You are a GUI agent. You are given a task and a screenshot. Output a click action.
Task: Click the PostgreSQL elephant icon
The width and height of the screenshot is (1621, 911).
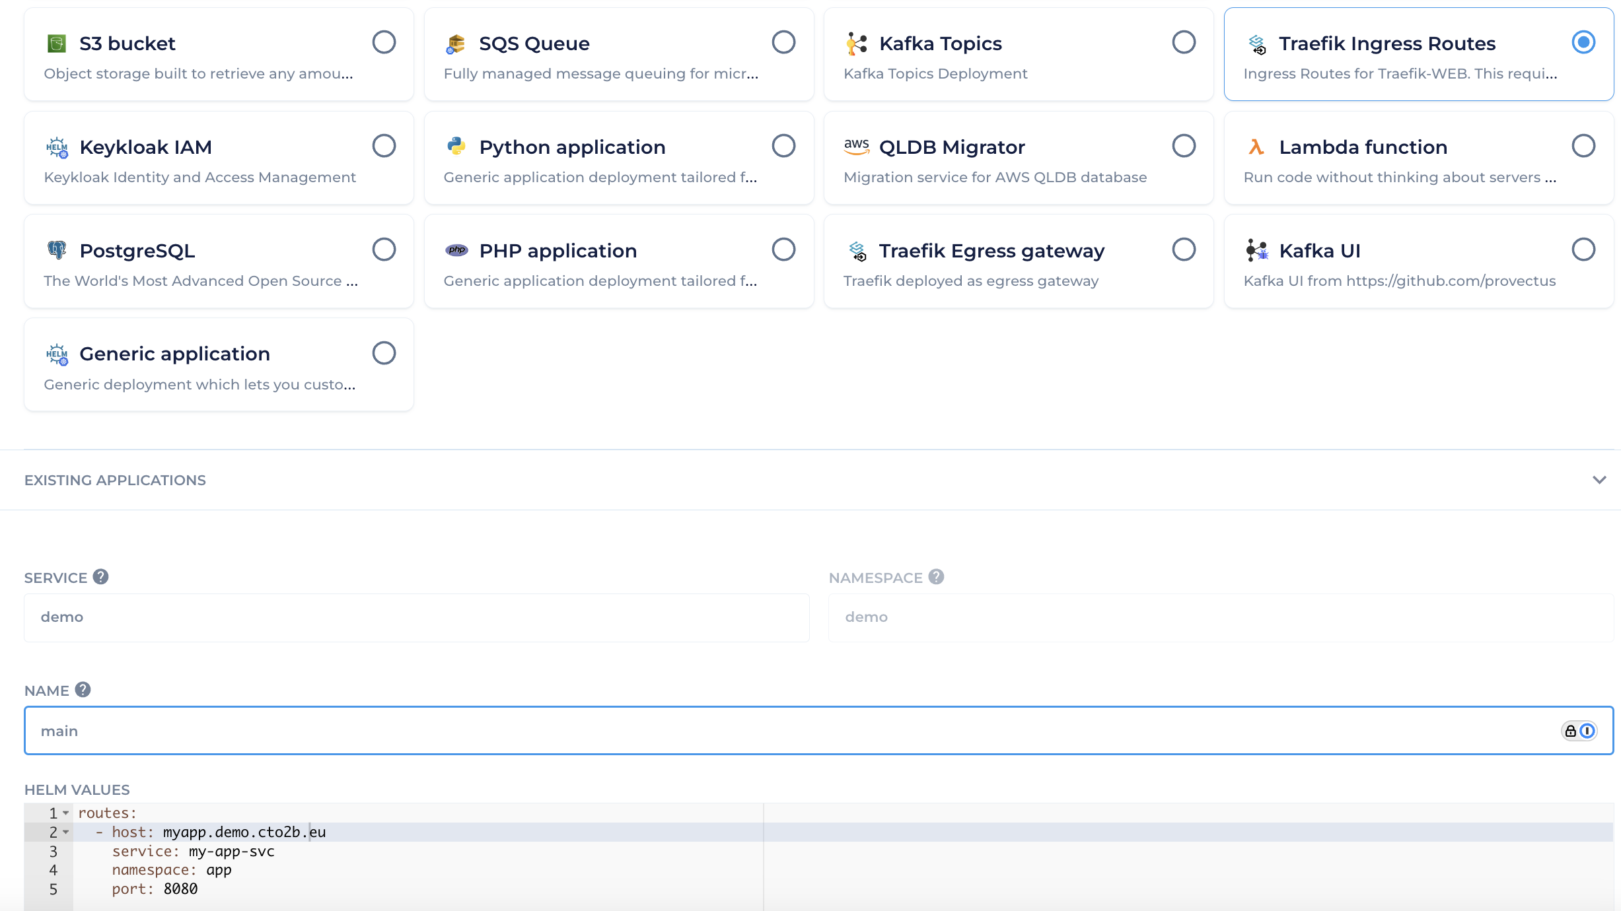click(57, 250)
